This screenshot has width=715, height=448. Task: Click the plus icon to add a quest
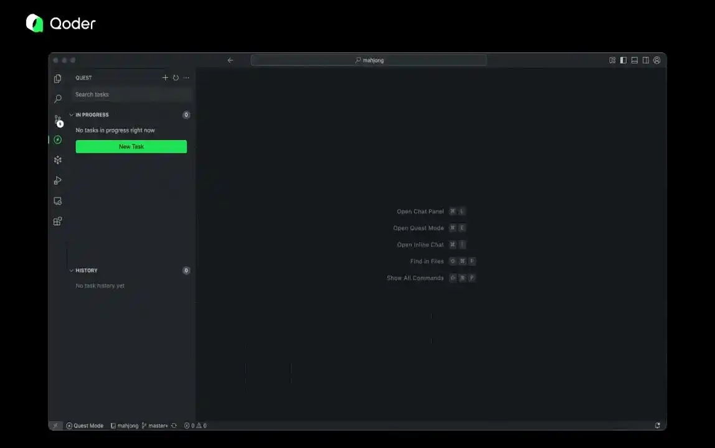pos(165,78)
